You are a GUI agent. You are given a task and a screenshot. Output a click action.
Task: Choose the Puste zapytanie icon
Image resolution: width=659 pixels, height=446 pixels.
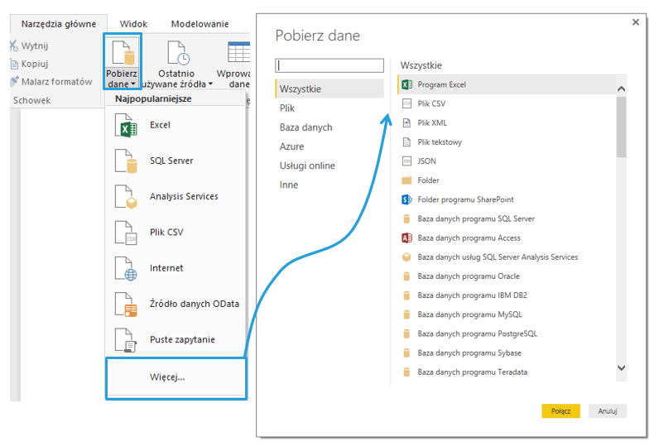click(x=126, y=340)
